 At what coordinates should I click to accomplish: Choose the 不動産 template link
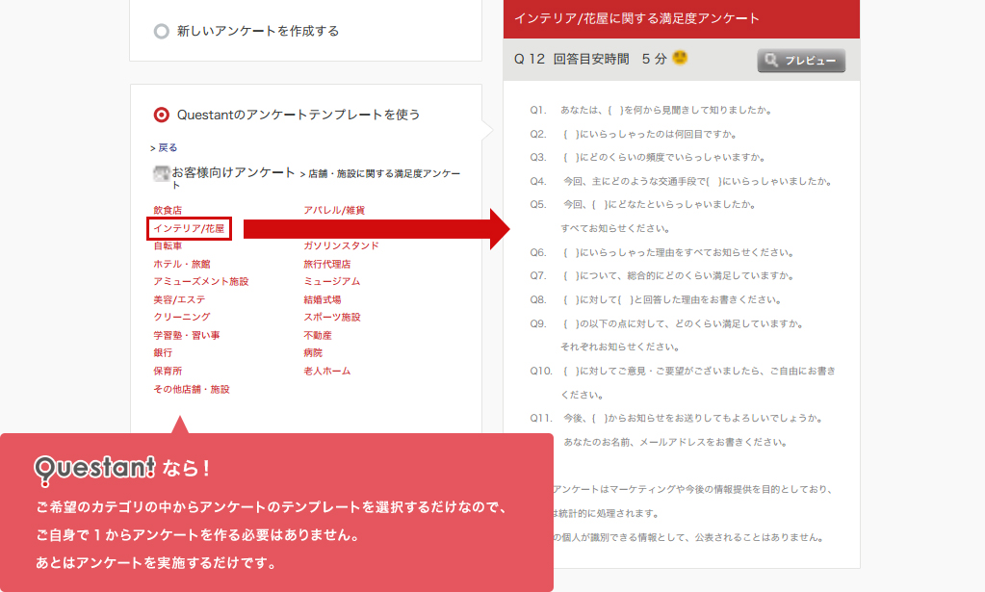318,335
